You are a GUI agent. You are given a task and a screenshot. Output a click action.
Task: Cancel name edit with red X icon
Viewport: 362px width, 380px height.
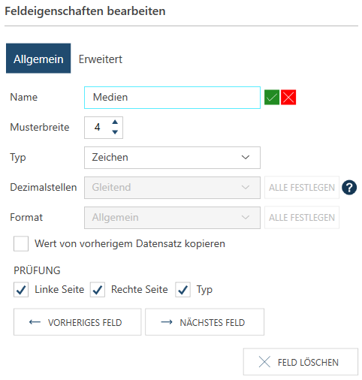[288, 97]
